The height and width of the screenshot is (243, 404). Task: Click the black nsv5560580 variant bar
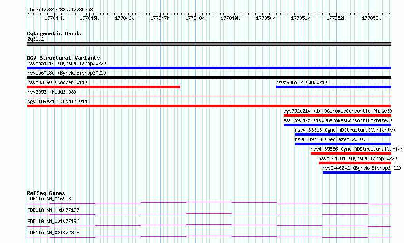(x=209, y=77)
